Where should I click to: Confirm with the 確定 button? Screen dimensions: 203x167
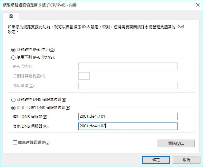point(156,160)
